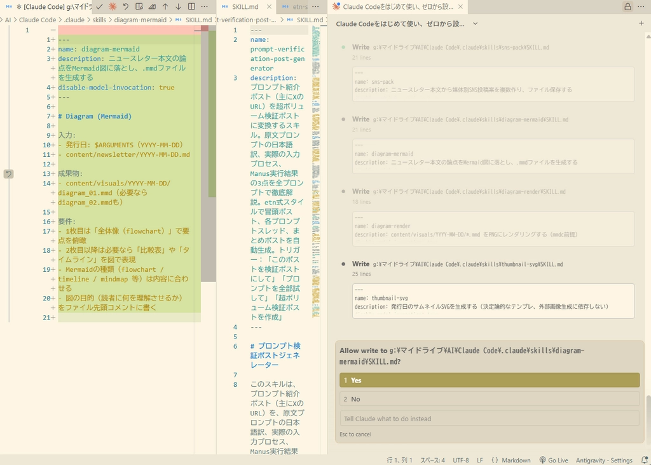Choose option 1 Yes to allow write

(x=490, y=381)
